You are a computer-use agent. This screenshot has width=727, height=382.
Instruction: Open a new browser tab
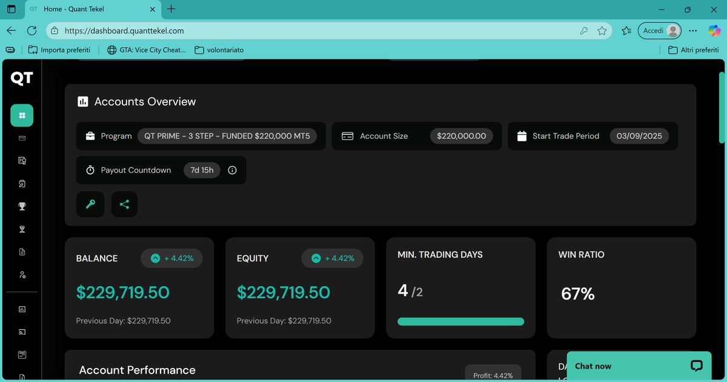tap(171, 9)
